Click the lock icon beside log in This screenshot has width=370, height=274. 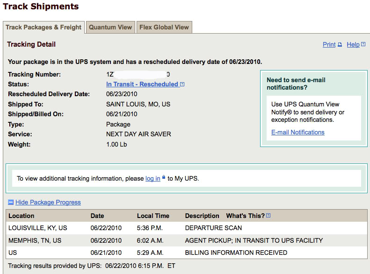click(164, 178)
